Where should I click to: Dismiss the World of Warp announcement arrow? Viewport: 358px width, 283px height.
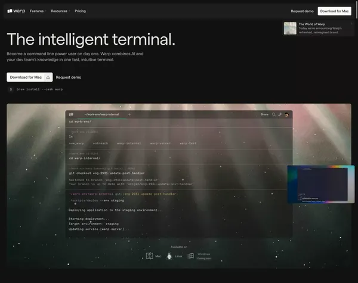click(351, 24)
